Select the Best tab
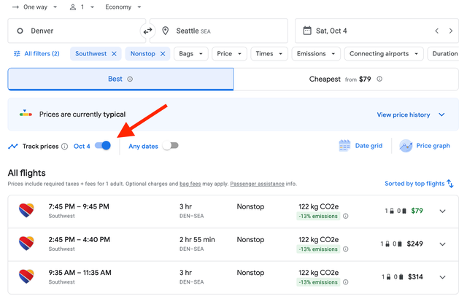This screenshot has height=299, width=467. (120, 79)
